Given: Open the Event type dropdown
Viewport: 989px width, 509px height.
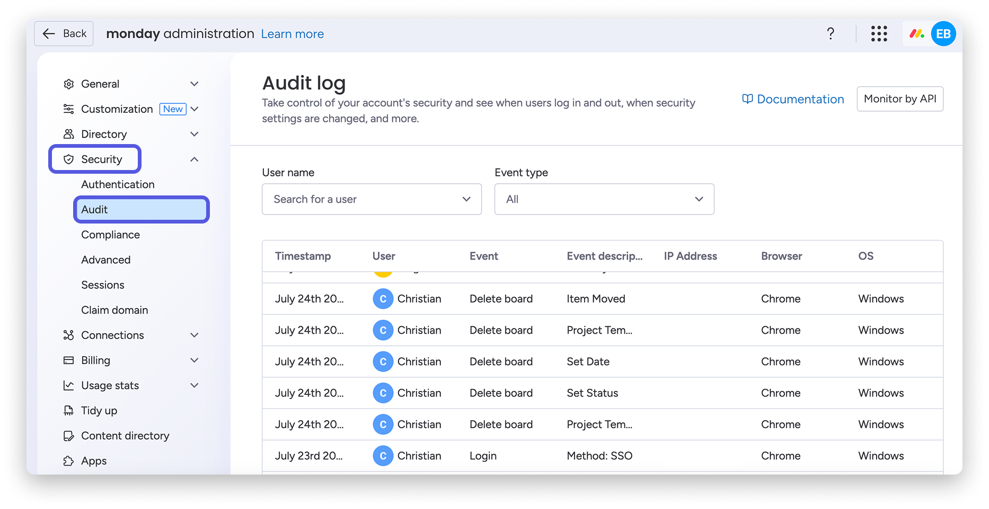Looking at the screenshot, I should 604,199.
